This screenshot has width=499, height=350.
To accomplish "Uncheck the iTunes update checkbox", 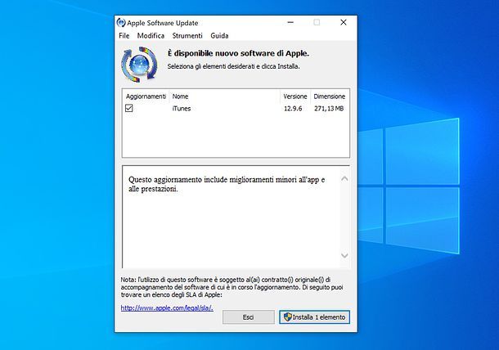I will click(129, 108).
